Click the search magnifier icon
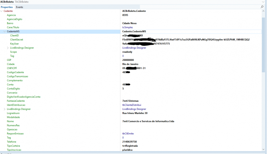Screen dimensions: 268x154 (262, 7)
